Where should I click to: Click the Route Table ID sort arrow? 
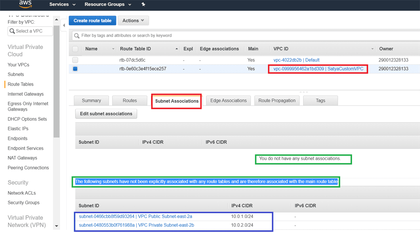click(177, 49)
